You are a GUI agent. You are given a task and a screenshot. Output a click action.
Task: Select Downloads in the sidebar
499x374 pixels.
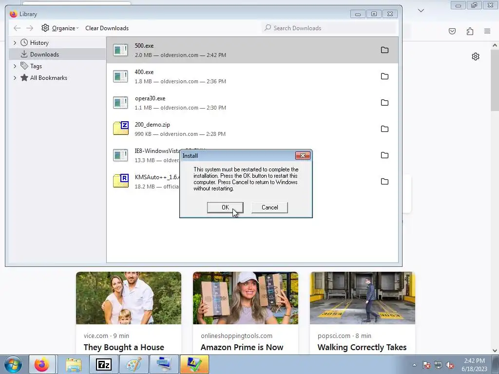coord(58,55)
